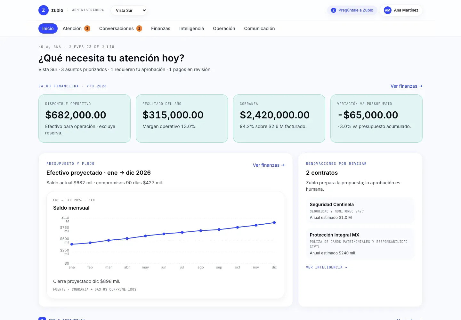The width and height of the screenshot is (461, 320).
Task: Follow Ver finanzas link in Presupuesto y Flujo
Action: [269, 165]
